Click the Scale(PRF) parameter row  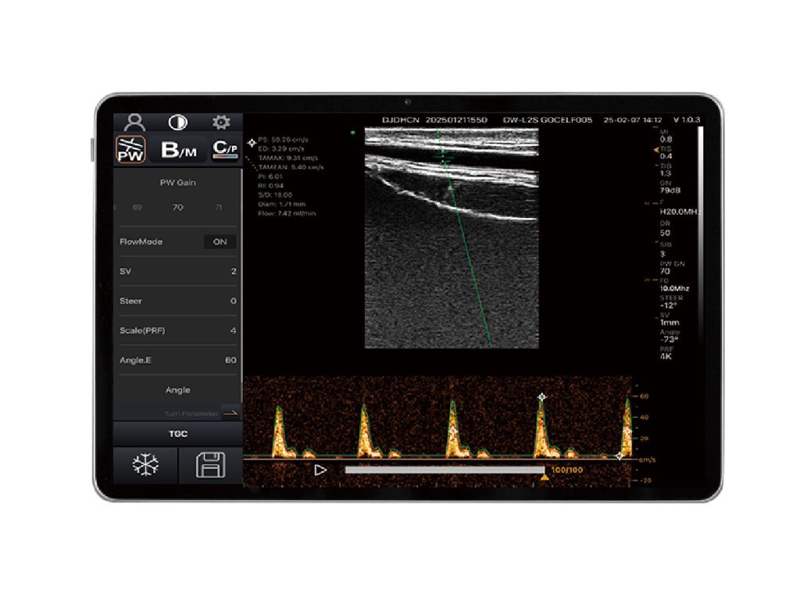[x=178, y=330]
